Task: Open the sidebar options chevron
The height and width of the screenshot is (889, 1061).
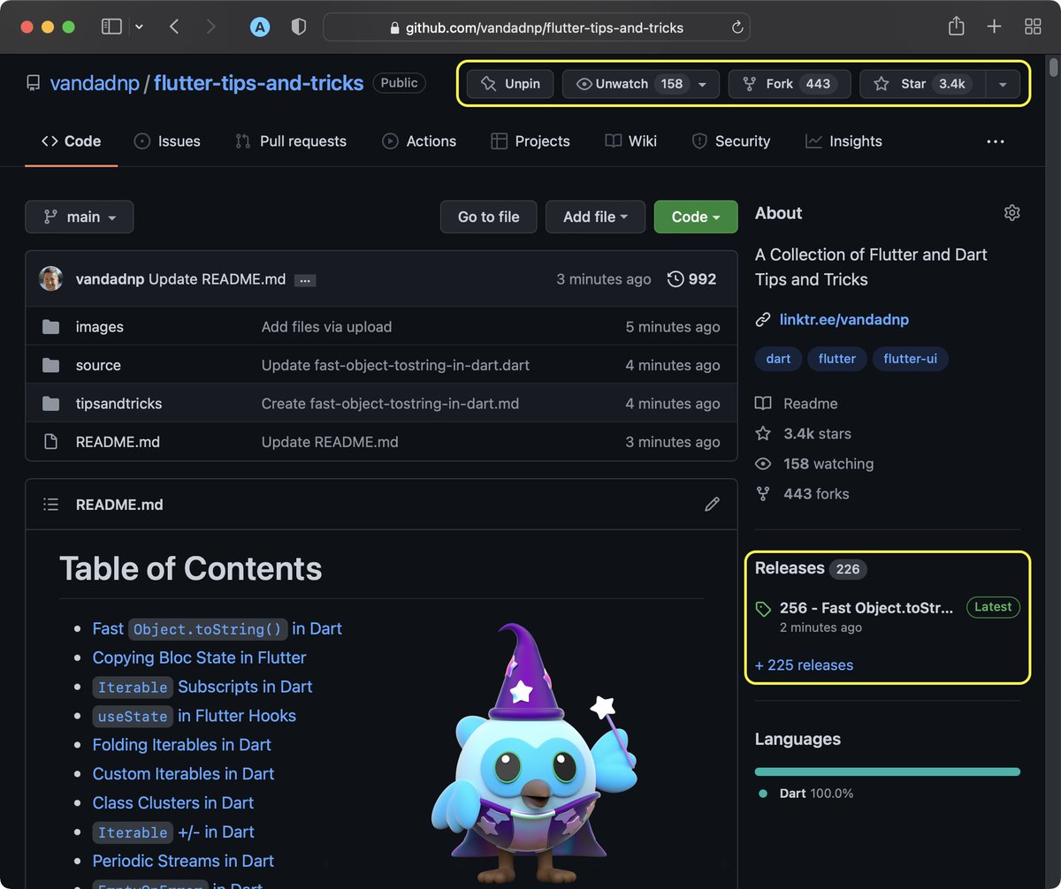Action: click(x=139, y=27)
